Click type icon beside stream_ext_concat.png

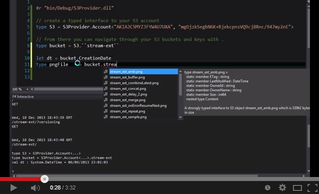[x=106, y=88]
